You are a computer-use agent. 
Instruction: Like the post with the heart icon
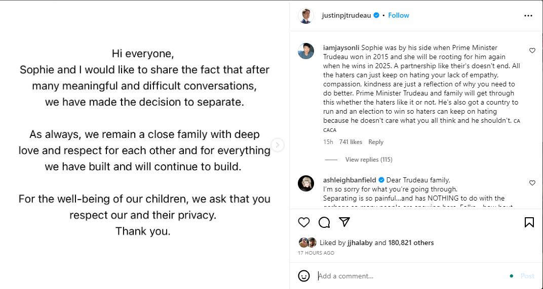(x=303, y=222)
